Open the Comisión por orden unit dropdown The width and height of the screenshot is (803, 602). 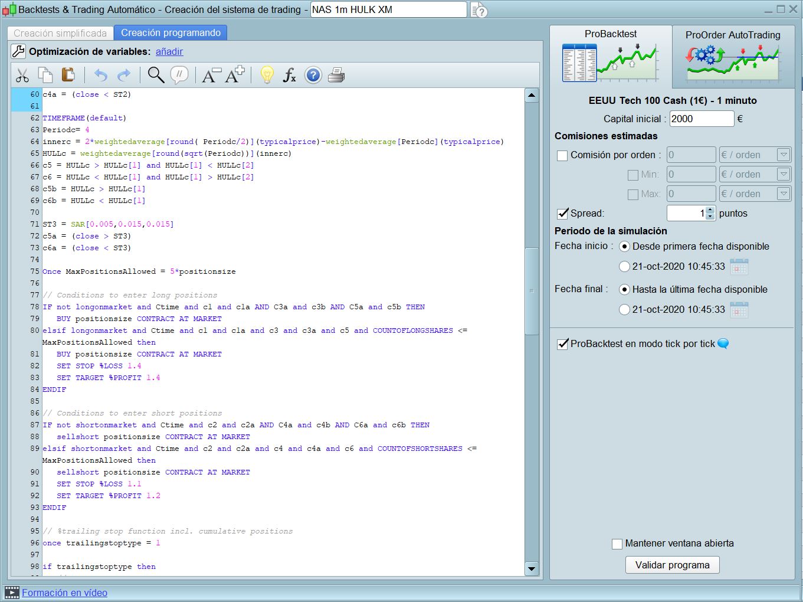(784, 155)
